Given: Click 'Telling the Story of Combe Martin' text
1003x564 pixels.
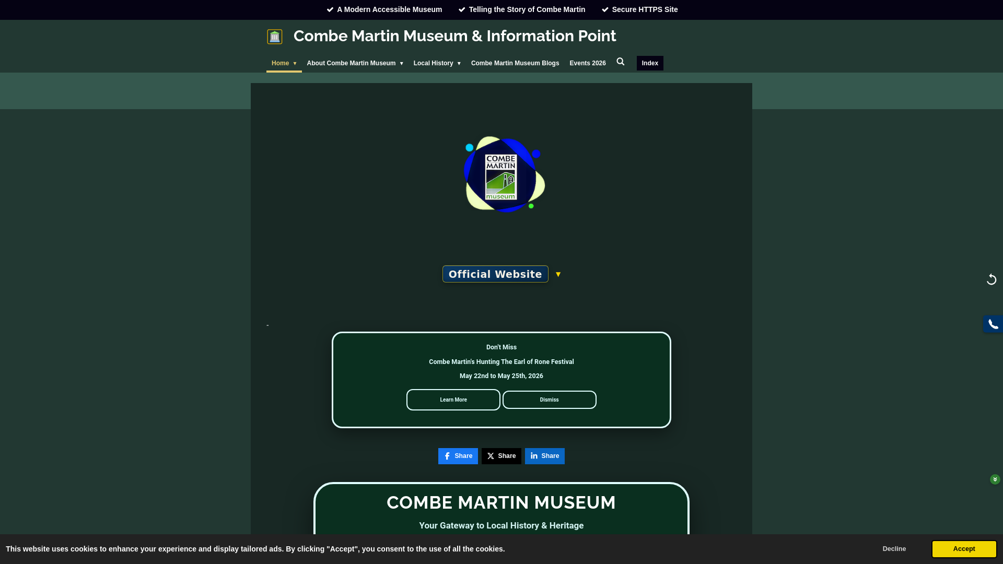Looking at the screenshot, I should (x=527, y=9).
